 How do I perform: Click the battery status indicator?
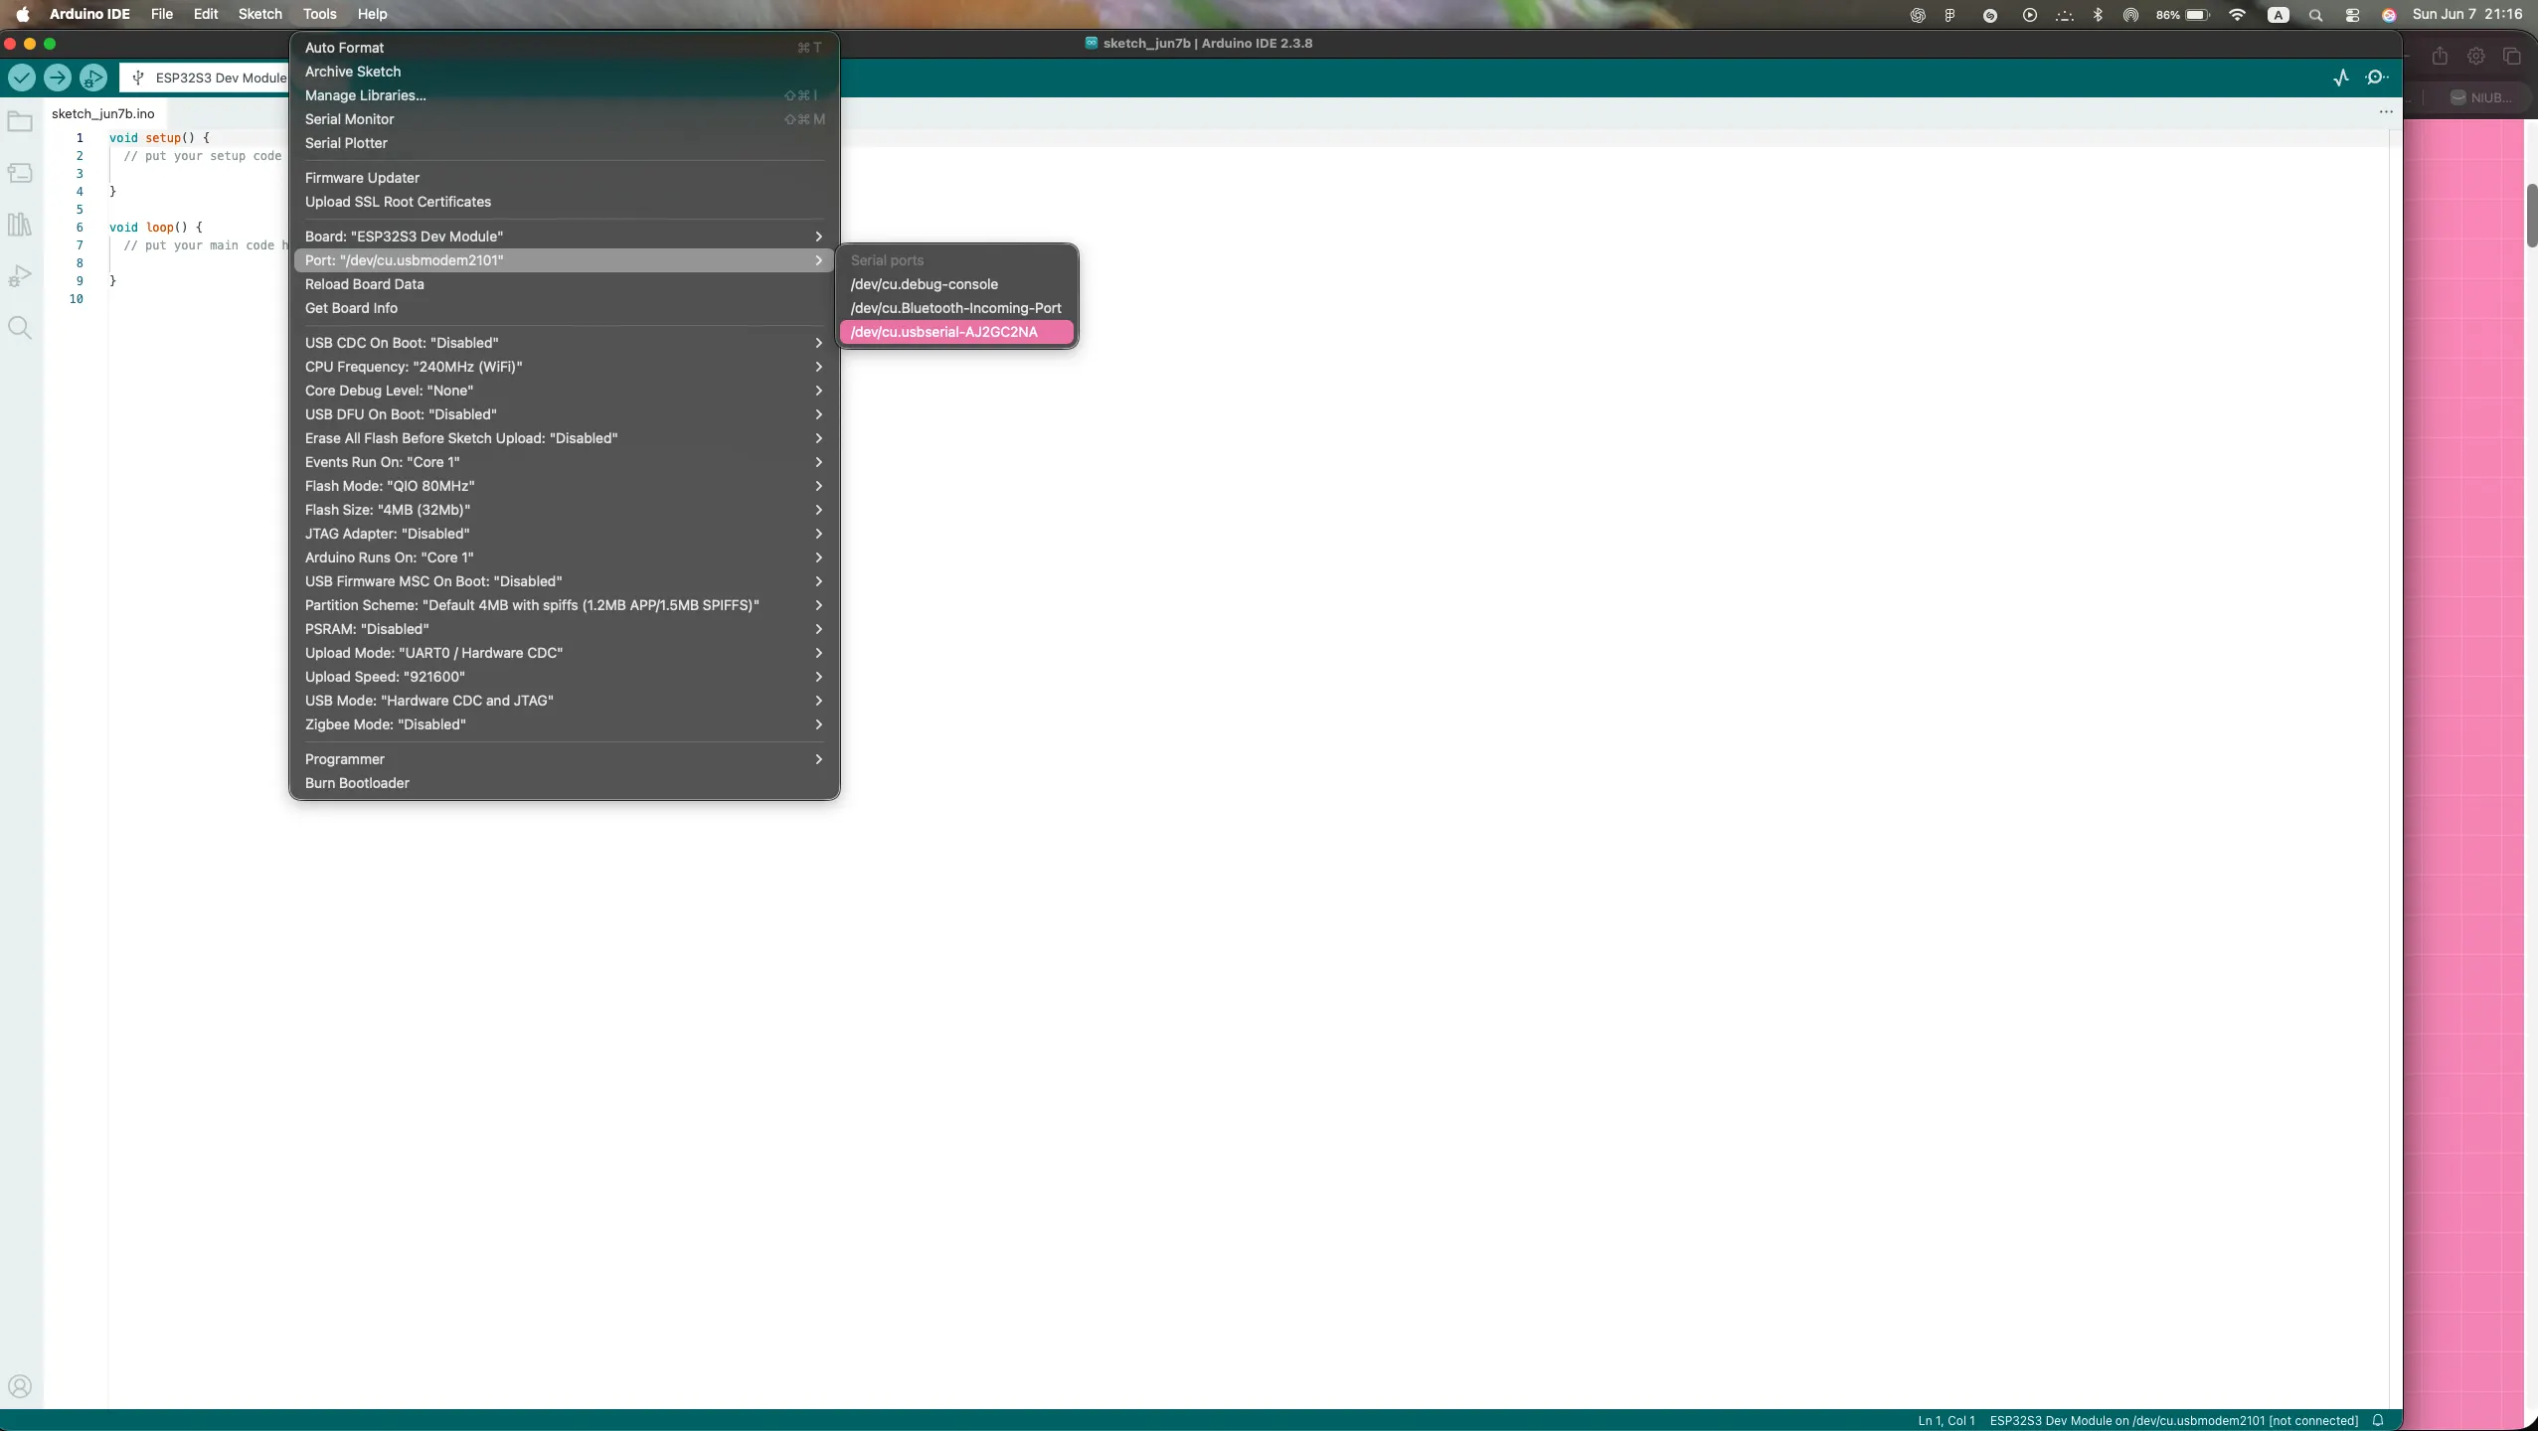(x=2183, y=15)
